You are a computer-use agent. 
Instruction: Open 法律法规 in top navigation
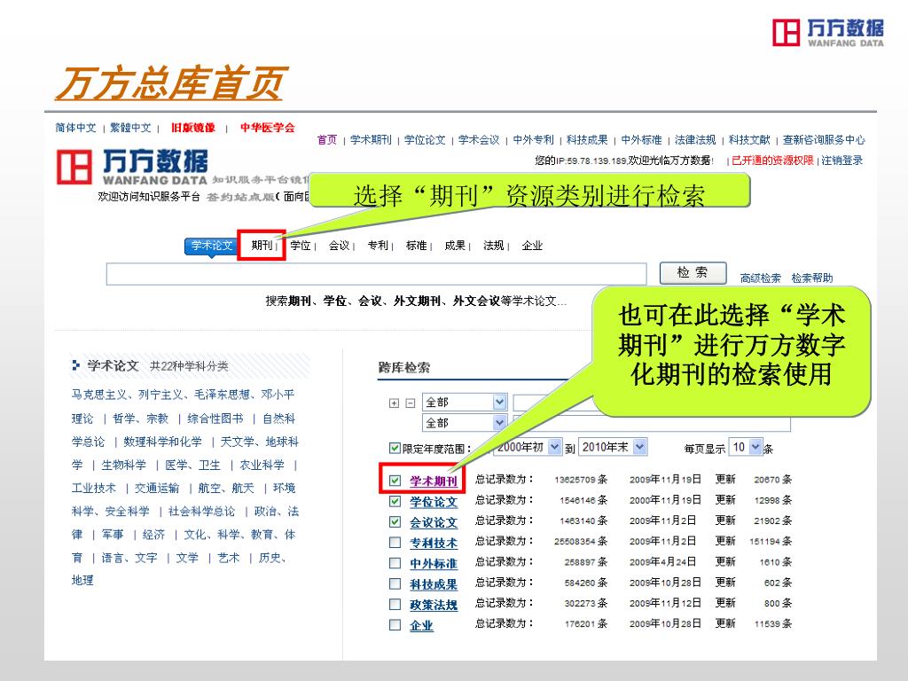click(x=695, y=139)
